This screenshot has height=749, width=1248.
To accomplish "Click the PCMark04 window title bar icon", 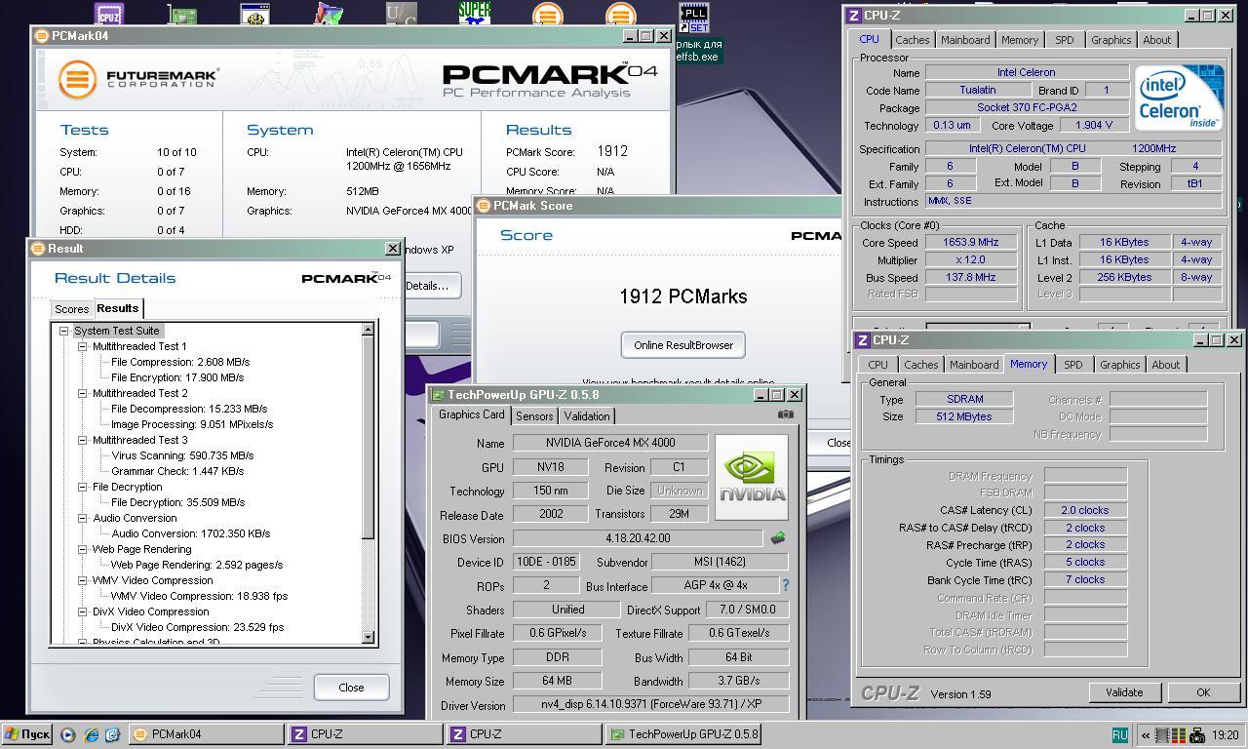I will 41,35.
